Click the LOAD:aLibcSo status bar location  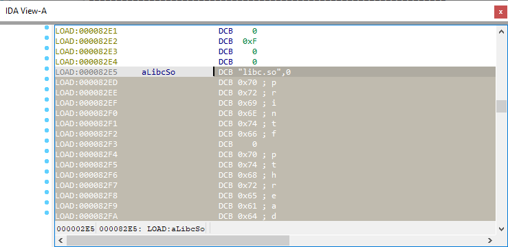175,229
